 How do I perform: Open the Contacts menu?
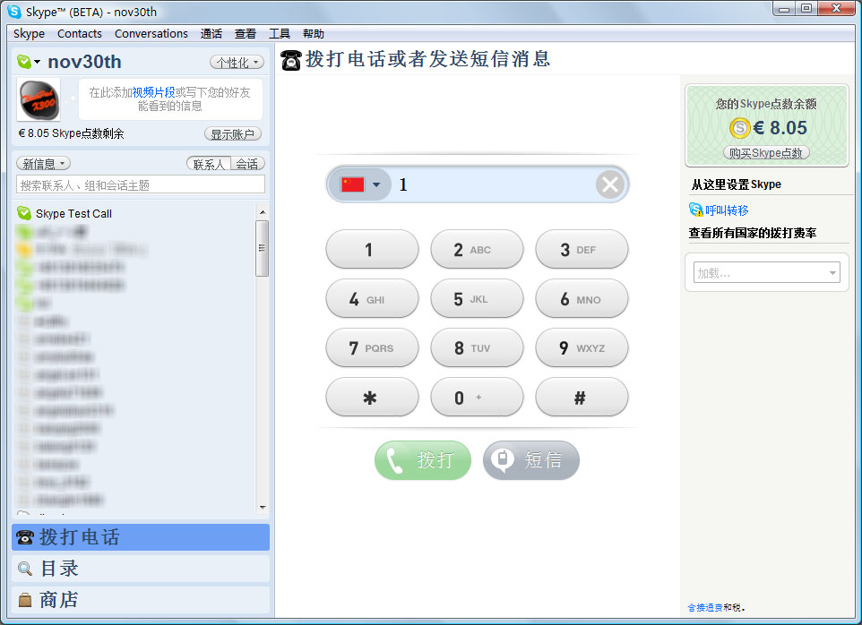79,33
